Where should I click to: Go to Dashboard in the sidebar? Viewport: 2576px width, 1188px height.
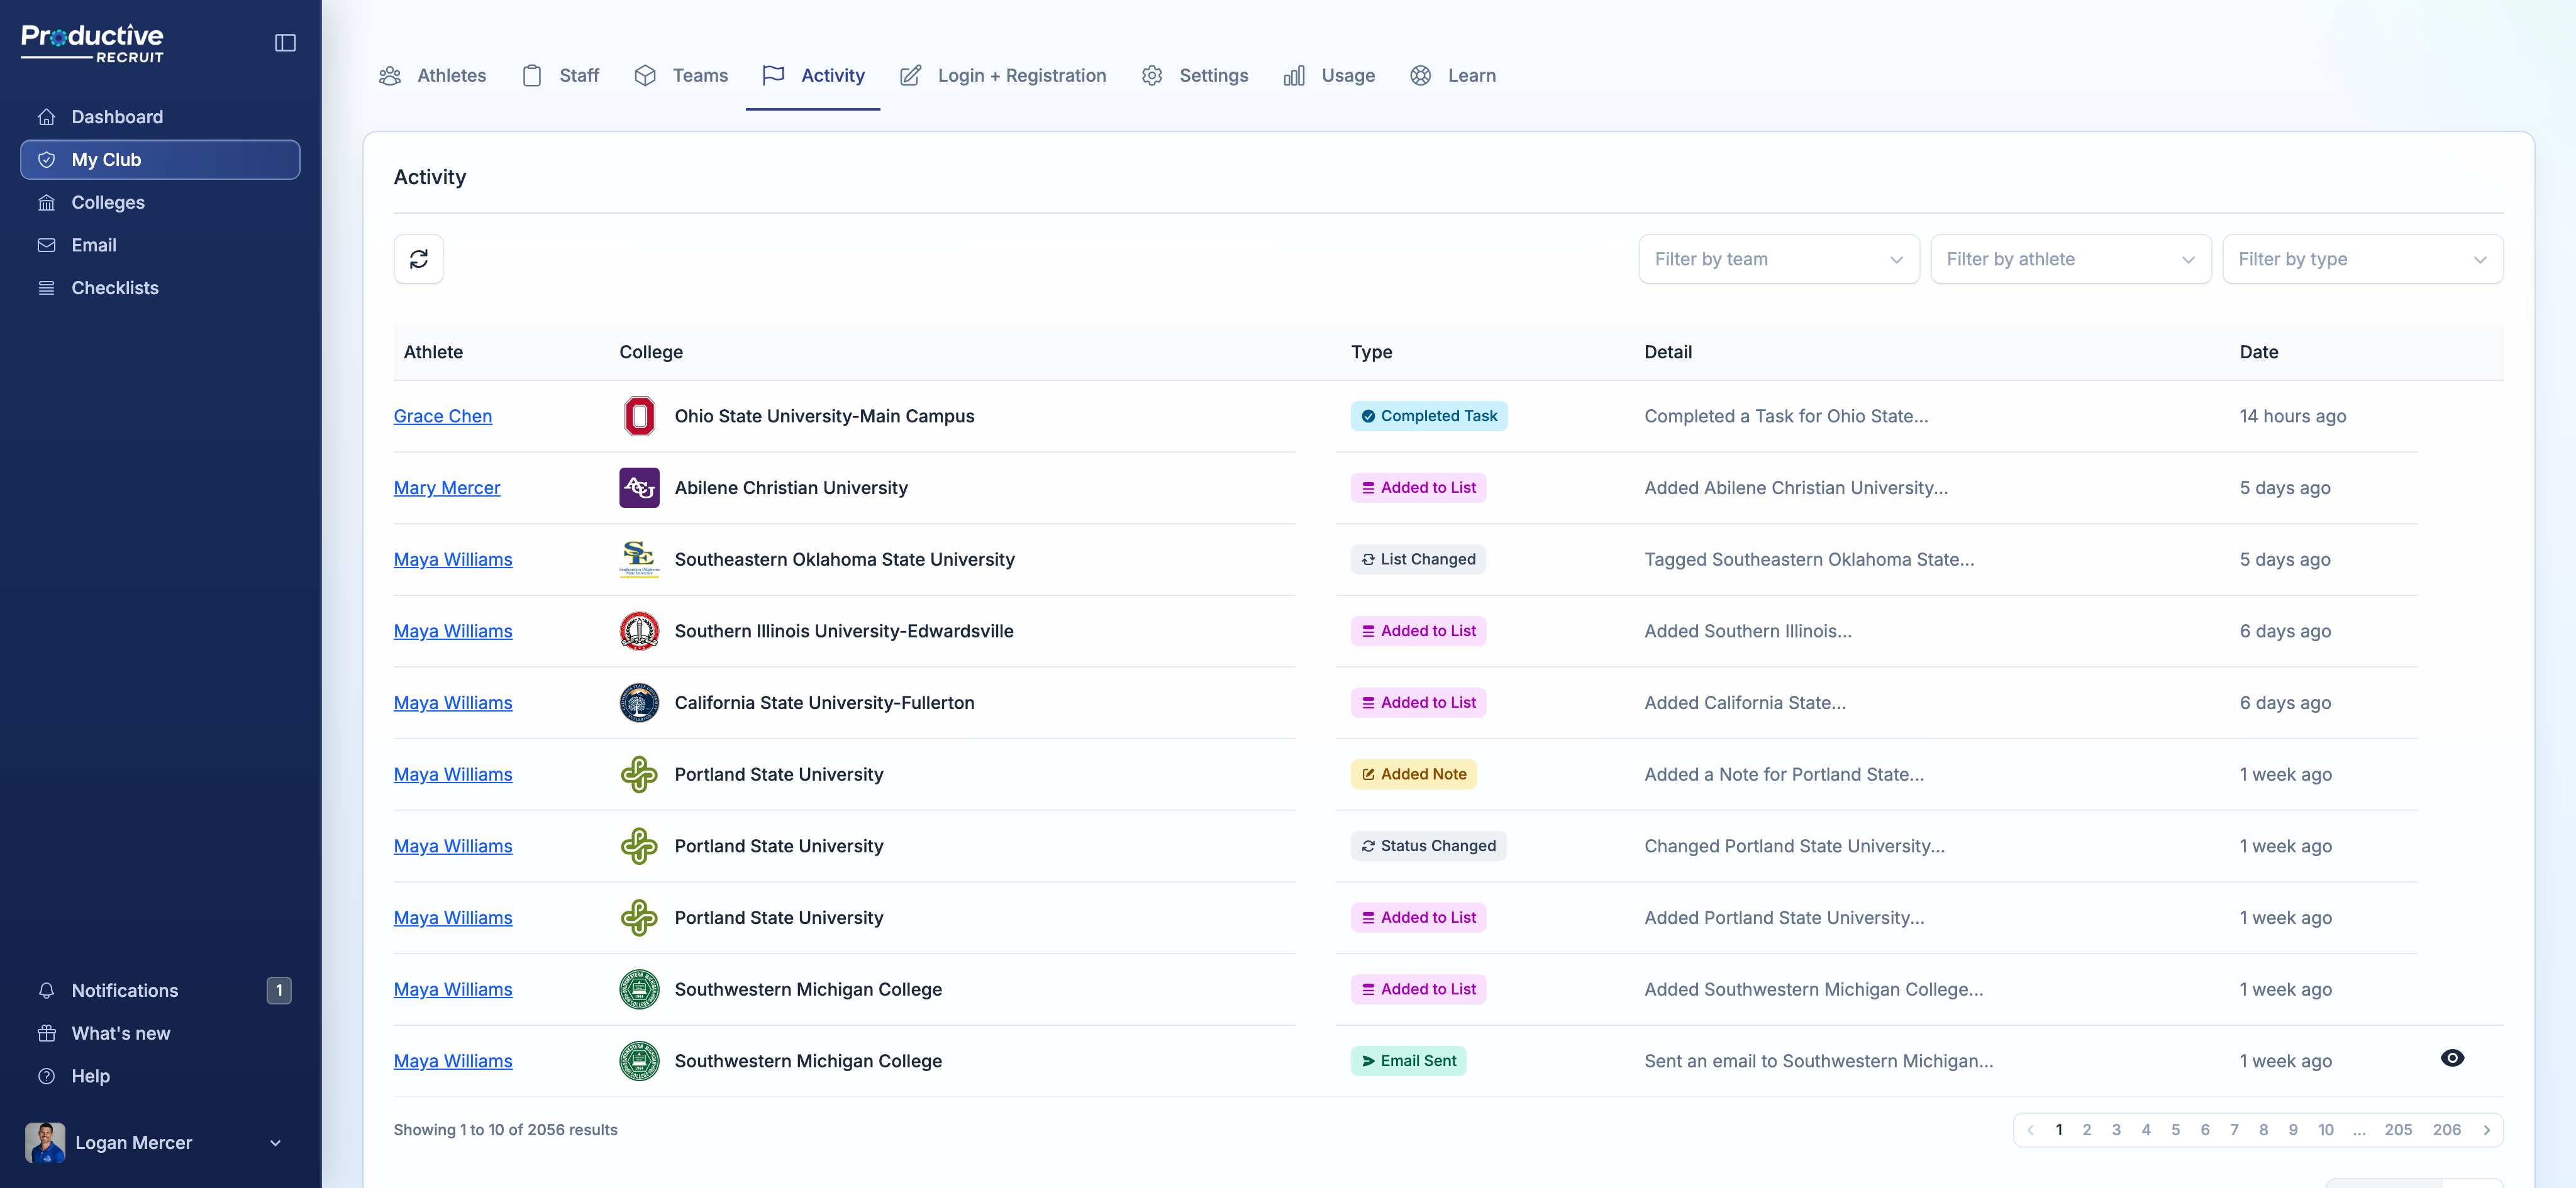(160, 117)
